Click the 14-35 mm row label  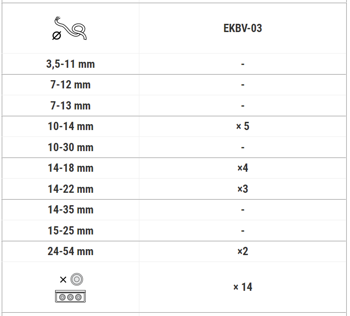pyautogui.click(x=70, y=210)
